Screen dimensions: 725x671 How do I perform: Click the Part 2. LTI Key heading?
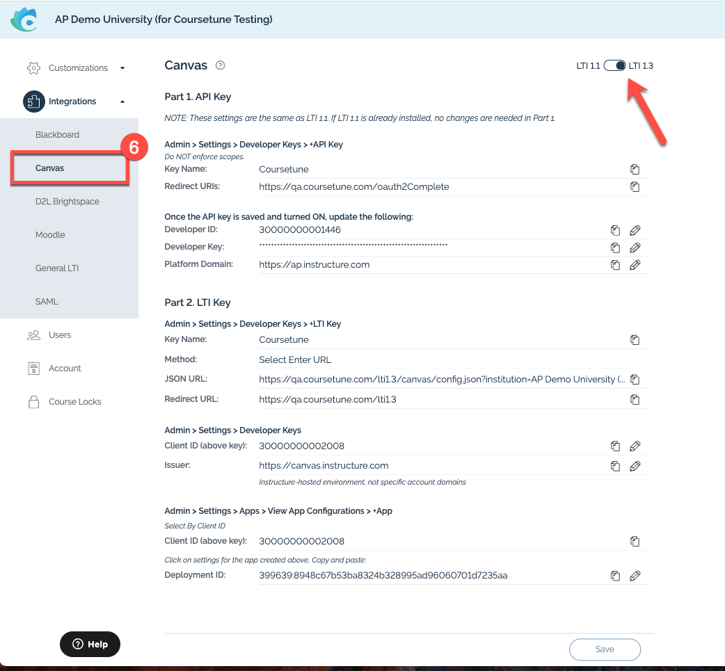198,302
